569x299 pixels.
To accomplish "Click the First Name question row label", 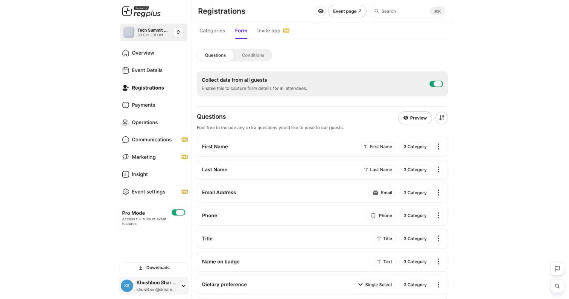I will click(x=215, y=146).
